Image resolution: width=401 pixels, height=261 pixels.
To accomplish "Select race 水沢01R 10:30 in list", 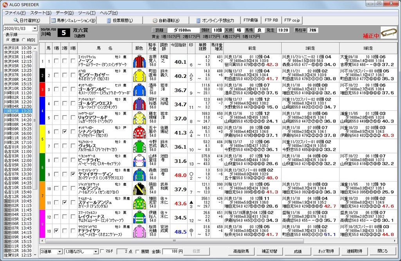I will pos(18,48).
